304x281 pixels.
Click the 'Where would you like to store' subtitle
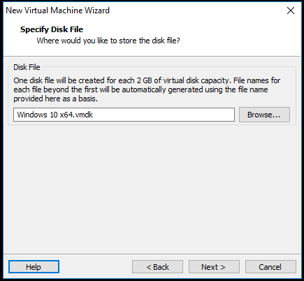coord(108,41)
